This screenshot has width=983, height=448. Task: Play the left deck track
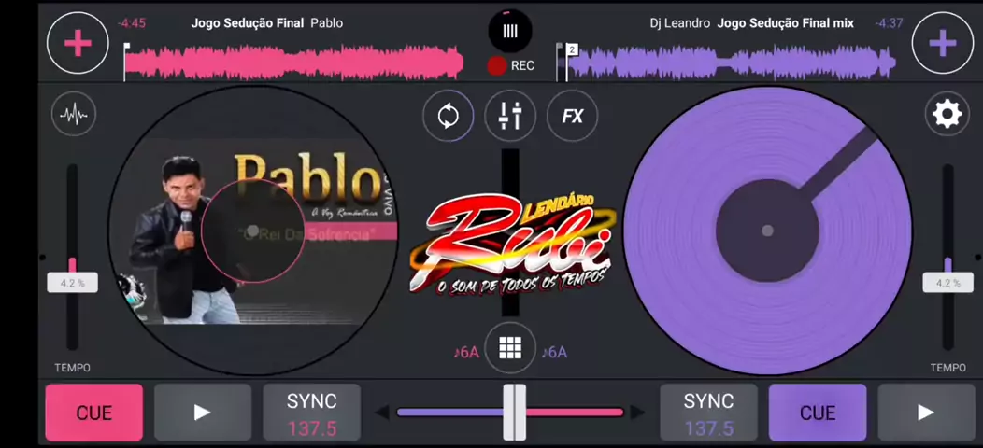click(x=203, y=413)
